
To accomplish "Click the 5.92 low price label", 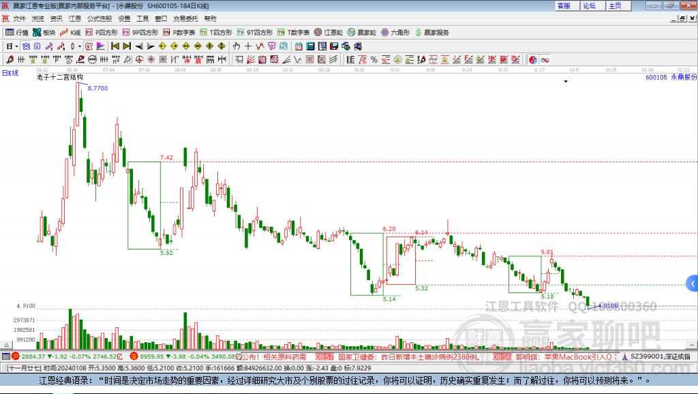I will coord(166,253).
